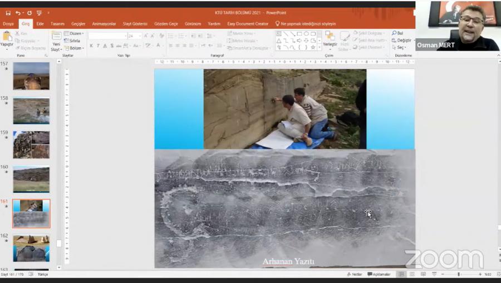Adjust the zoom slider handle
Viewport: 501px width, 283px height.
[x=459, y=274]
